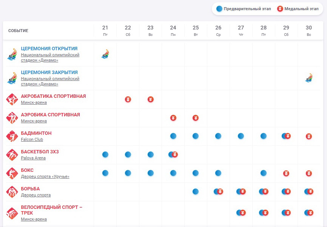Click the 30 Вс date column header
This screenshot has width=327, height=227.
(309, 31)
